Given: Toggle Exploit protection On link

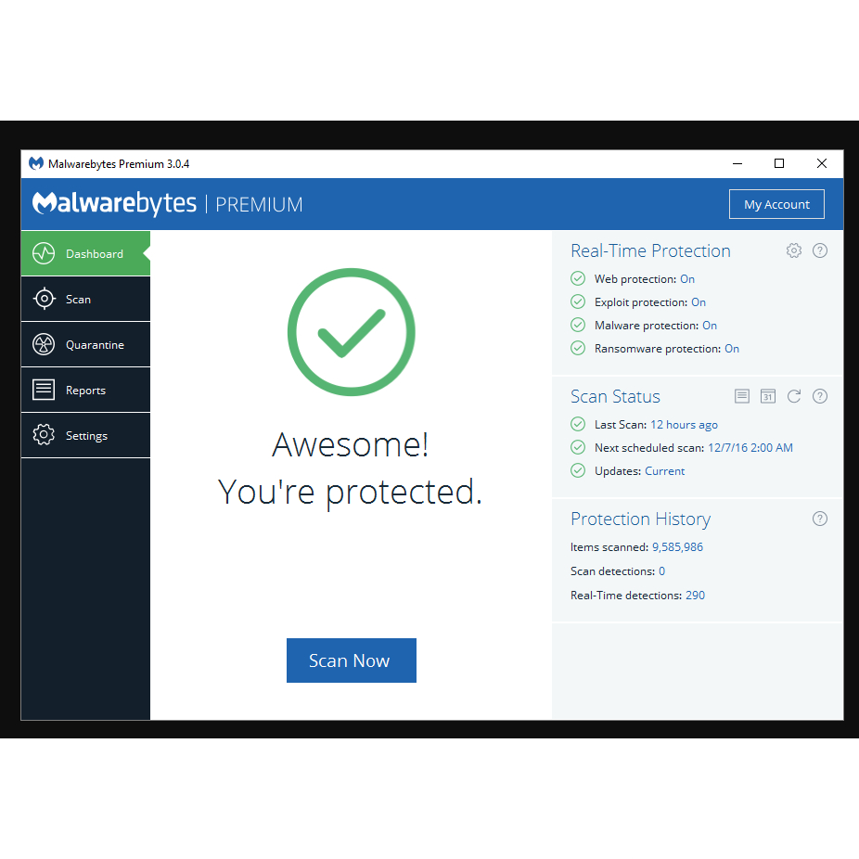Looking at the screenshot, I should coord(699,302).
